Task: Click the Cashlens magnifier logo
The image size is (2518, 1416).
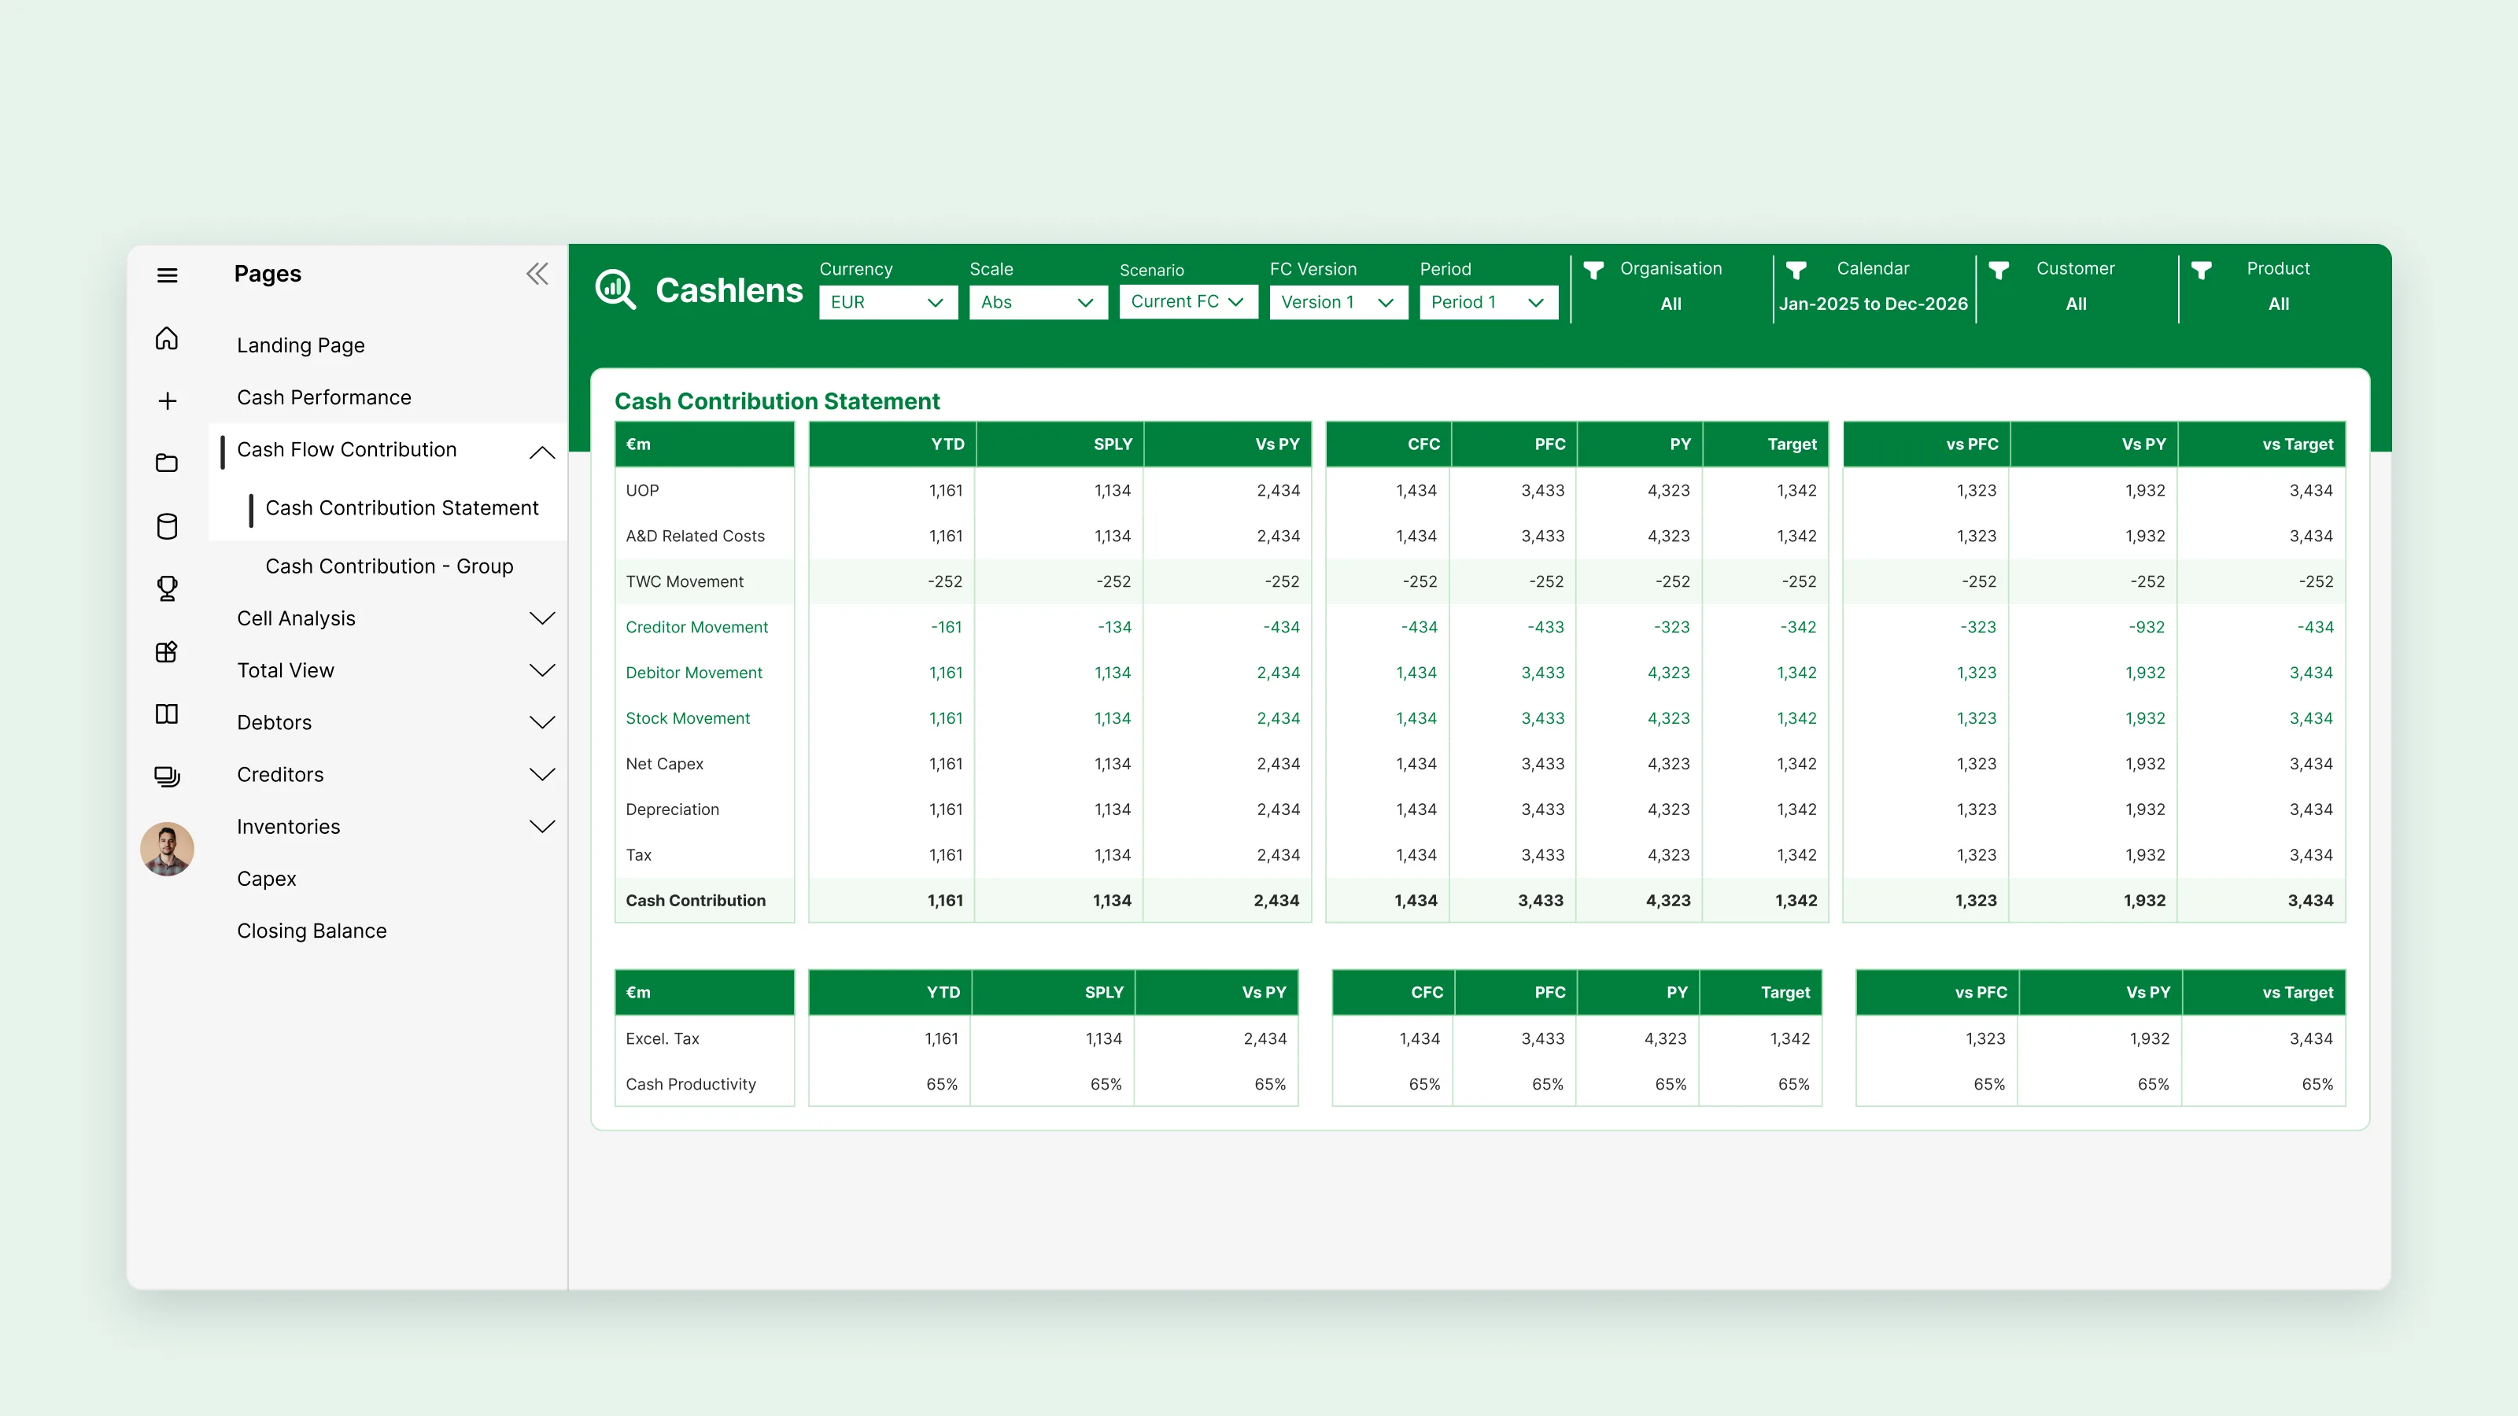Action: click(616, 289)
